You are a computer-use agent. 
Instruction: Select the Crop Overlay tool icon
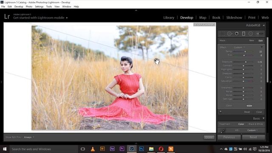[222, 34]
